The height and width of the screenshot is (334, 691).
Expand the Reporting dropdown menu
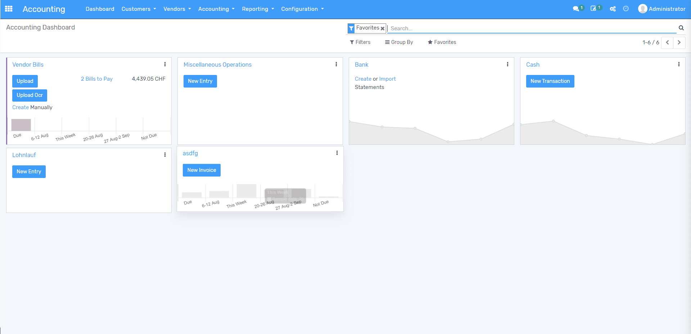click(x=258, y=9)
